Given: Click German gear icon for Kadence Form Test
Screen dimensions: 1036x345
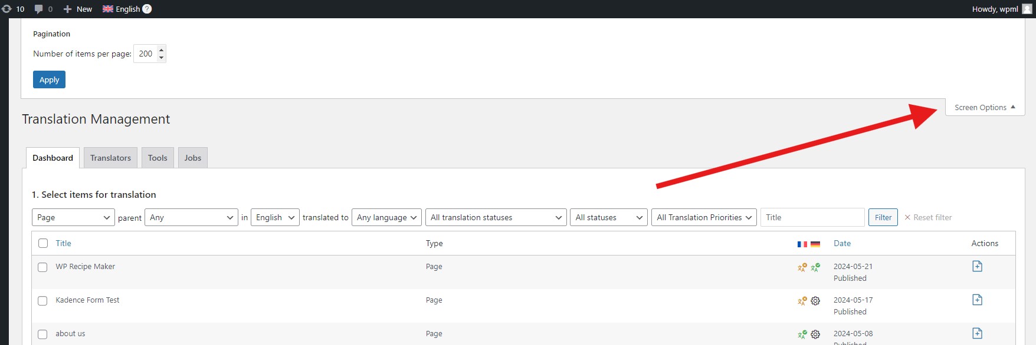Looking at the screenshot, I should click(815, 301).
